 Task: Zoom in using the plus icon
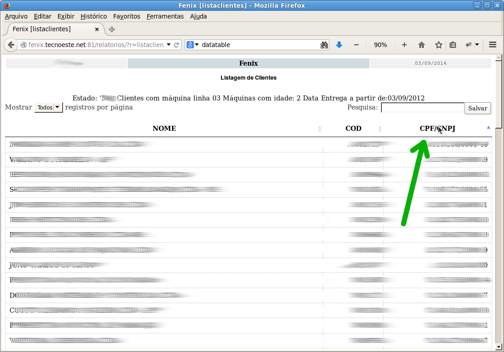(x=404, y=45)
